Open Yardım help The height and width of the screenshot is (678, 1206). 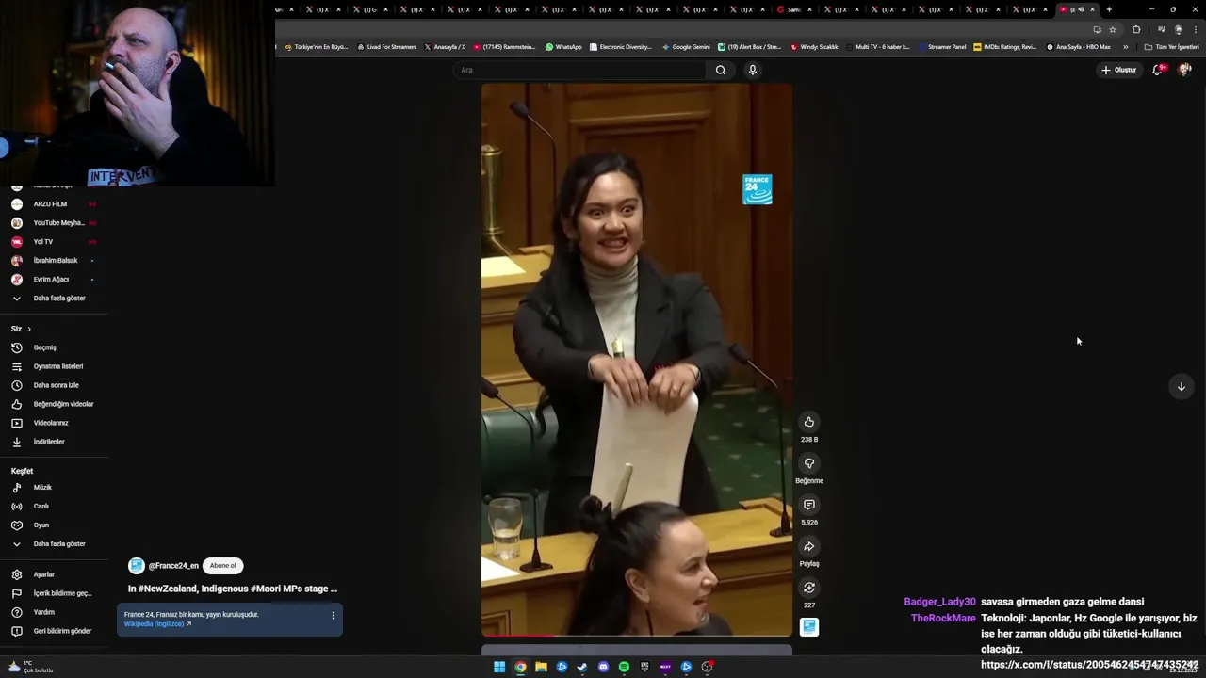pos(55,612)
